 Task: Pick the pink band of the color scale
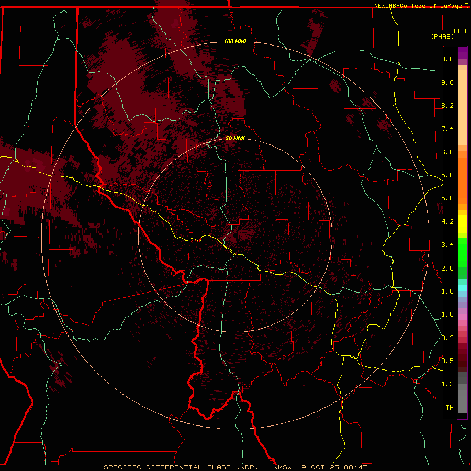(x=462, y=317)
